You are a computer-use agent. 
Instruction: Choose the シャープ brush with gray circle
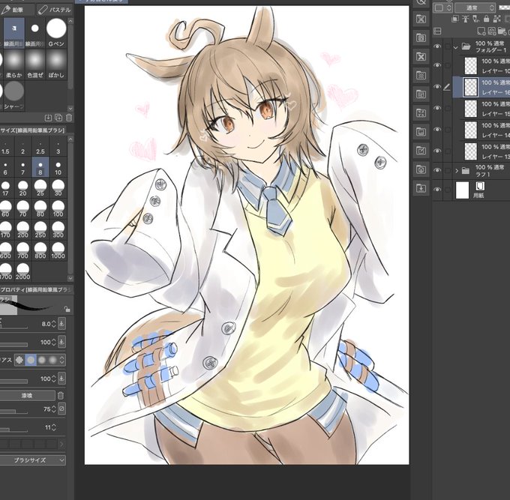pyautogui.click(x=14, y=95)
